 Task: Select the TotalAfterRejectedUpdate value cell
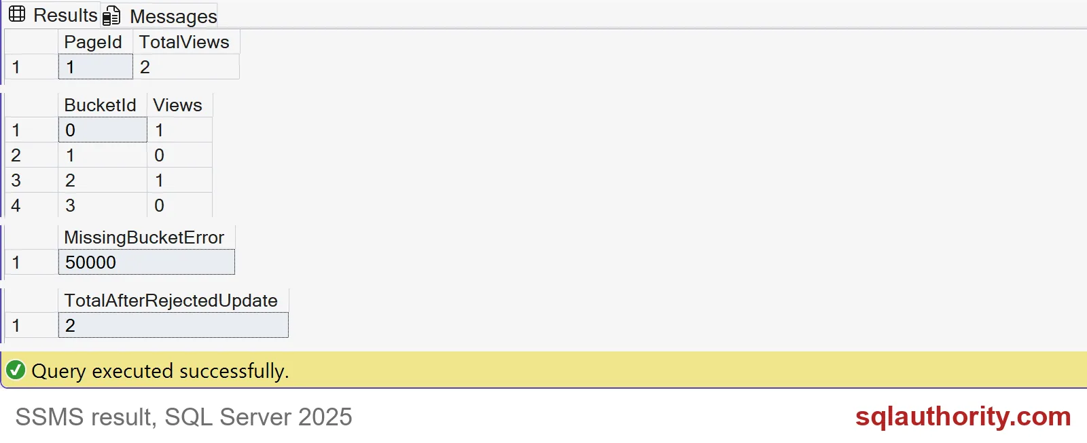(x=173, y=326)
